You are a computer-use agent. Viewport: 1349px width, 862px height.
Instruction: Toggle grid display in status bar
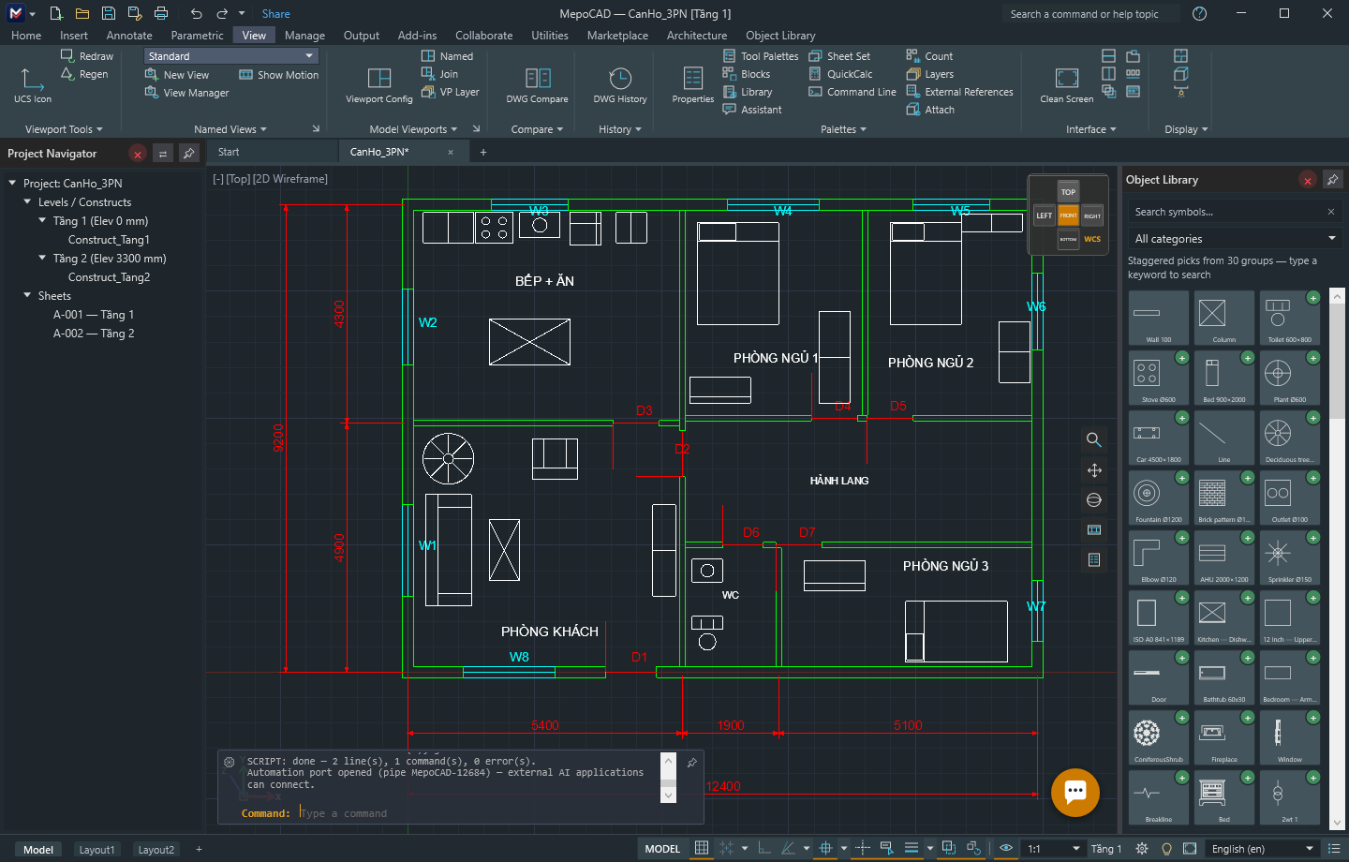[x=701, y=849]
